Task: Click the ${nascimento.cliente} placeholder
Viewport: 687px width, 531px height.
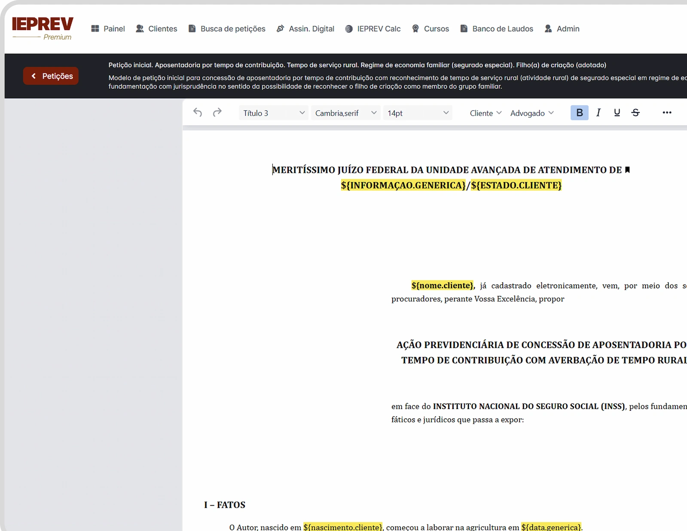Action: click(x=342, y=527)
